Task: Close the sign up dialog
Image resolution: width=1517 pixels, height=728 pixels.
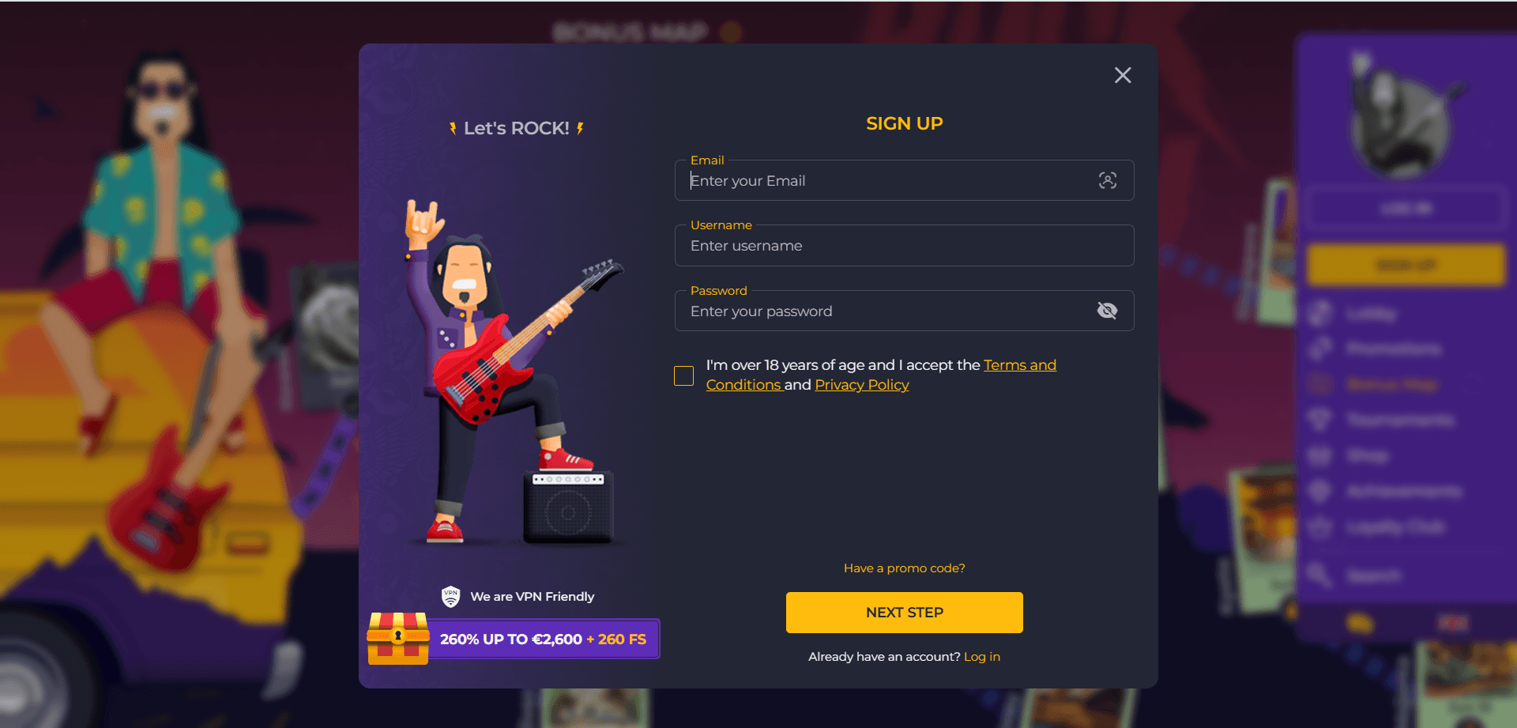Action: point(1123,75)
